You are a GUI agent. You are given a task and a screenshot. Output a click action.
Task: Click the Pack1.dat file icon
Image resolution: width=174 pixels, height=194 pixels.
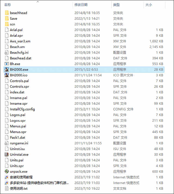coord(7,138)
